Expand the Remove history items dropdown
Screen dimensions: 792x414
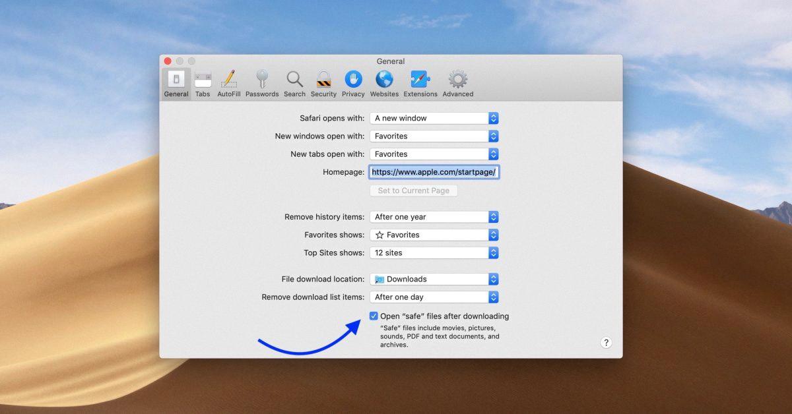click(x=434, y=217)
